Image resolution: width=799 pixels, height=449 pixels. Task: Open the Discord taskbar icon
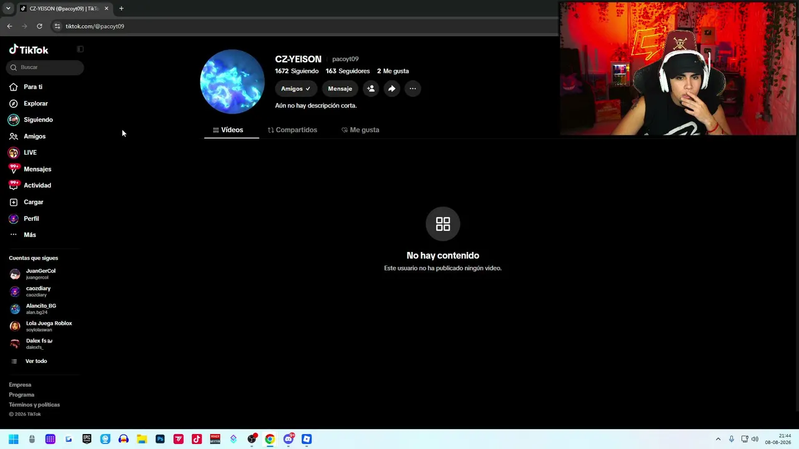tap(288, 439)
